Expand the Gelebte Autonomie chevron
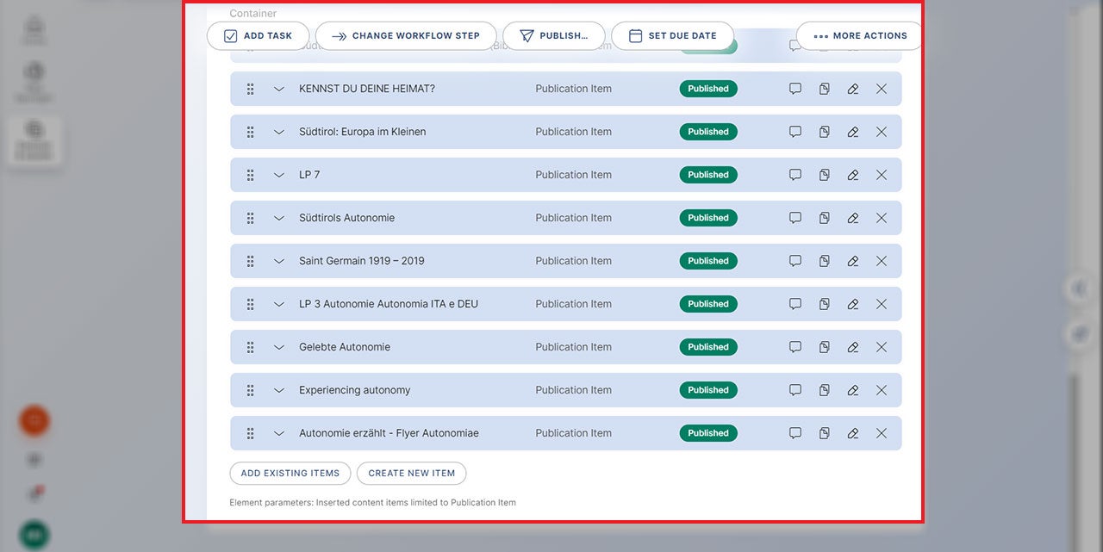The image size is (1103, 552). [x=278, y=347]
